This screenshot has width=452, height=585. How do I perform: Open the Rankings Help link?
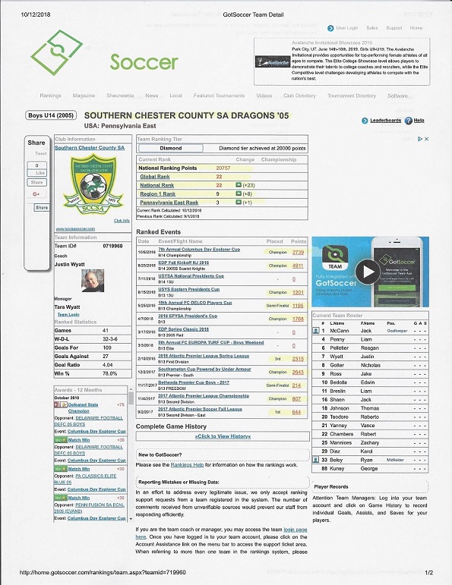(x=187, y=465)
